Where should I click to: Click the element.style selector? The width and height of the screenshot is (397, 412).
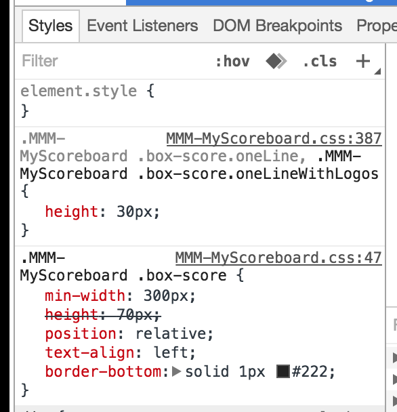click(79, 91)
